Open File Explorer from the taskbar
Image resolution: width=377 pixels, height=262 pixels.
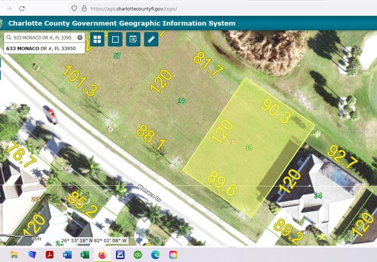[14, 255]
